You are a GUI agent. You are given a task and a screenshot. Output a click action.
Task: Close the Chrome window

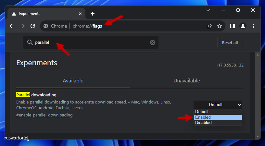(253, 10)
